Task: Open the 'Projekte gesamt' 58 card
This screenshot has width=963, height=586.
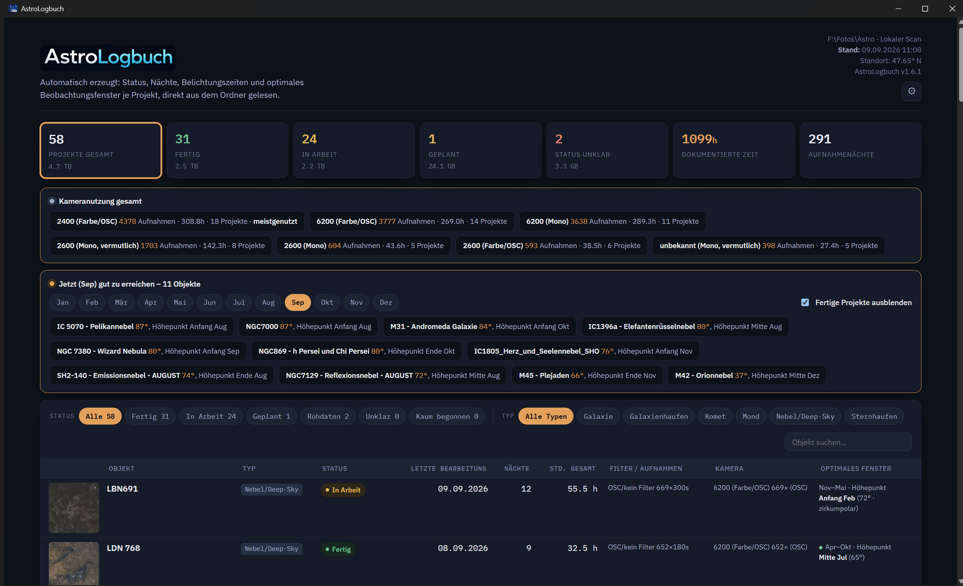Action: click(101, 151)
